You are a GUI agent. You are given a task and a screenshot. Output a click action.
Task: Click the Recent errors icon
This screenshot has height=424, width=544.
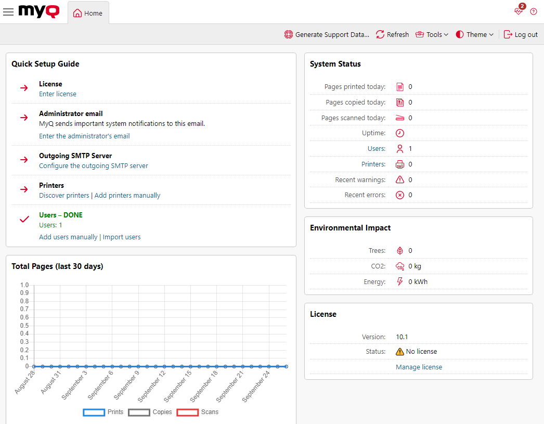pos(399,195)
